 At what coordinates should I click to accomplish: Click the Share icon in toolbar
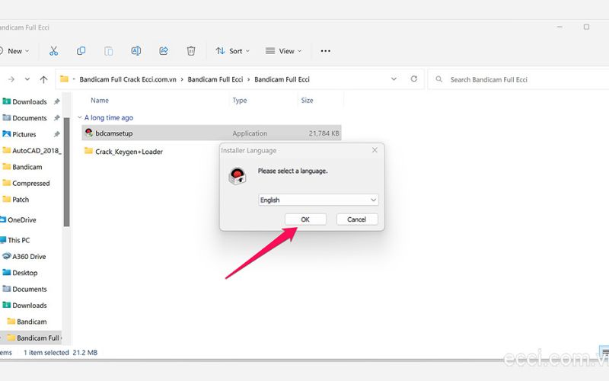pos(164,51)
